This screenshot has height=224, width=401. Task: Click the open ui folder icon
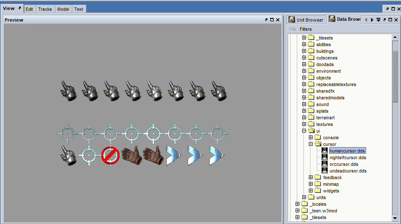[311, 131]
